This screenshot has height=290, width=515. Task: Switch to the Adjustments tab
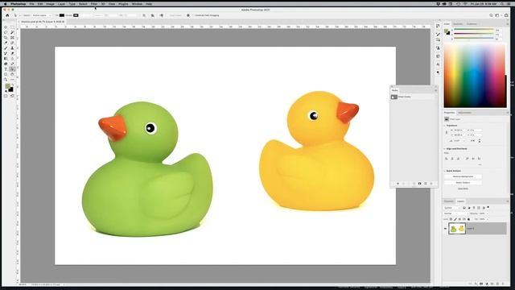tap(465, 113)
